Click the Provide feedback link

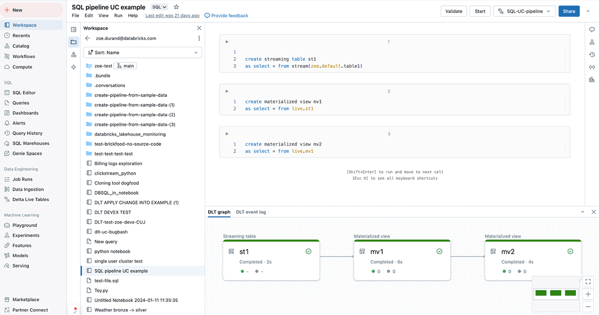pyautogui.click(x=227, y=15)
